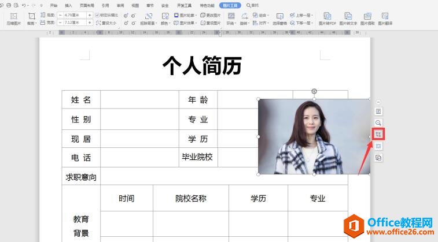The height and width of the screenshot is (242, 438).
Task: Click the layout options icon beside picture
Action: [378, 111]
